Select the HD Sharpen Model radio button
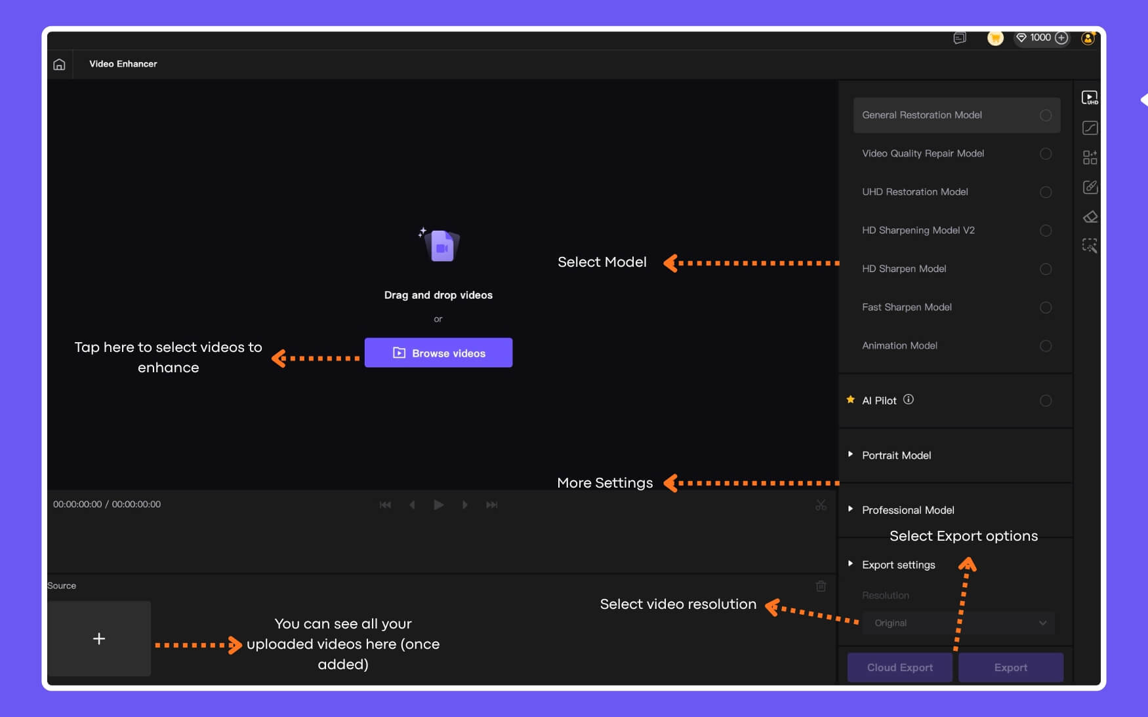 (1046, 269)
